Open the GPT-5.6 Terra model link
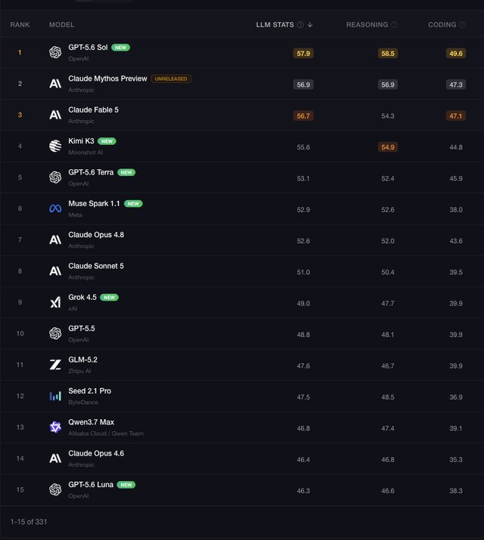Image resolution: width=484 pixels, height=540 pixels. click(91, 172)
